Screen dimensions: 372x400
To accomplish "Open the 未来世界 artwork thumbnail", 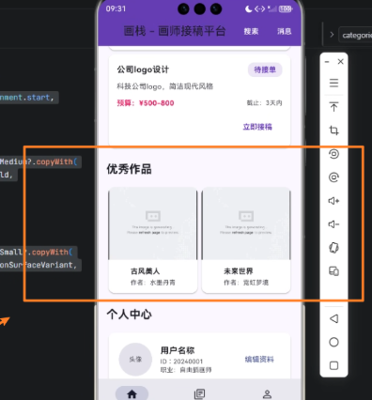I will point(246,223).
